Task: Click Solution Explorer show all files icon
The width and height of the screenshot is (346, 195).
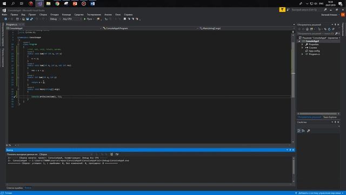Action: pyautogui.click(x=333, y=29)
